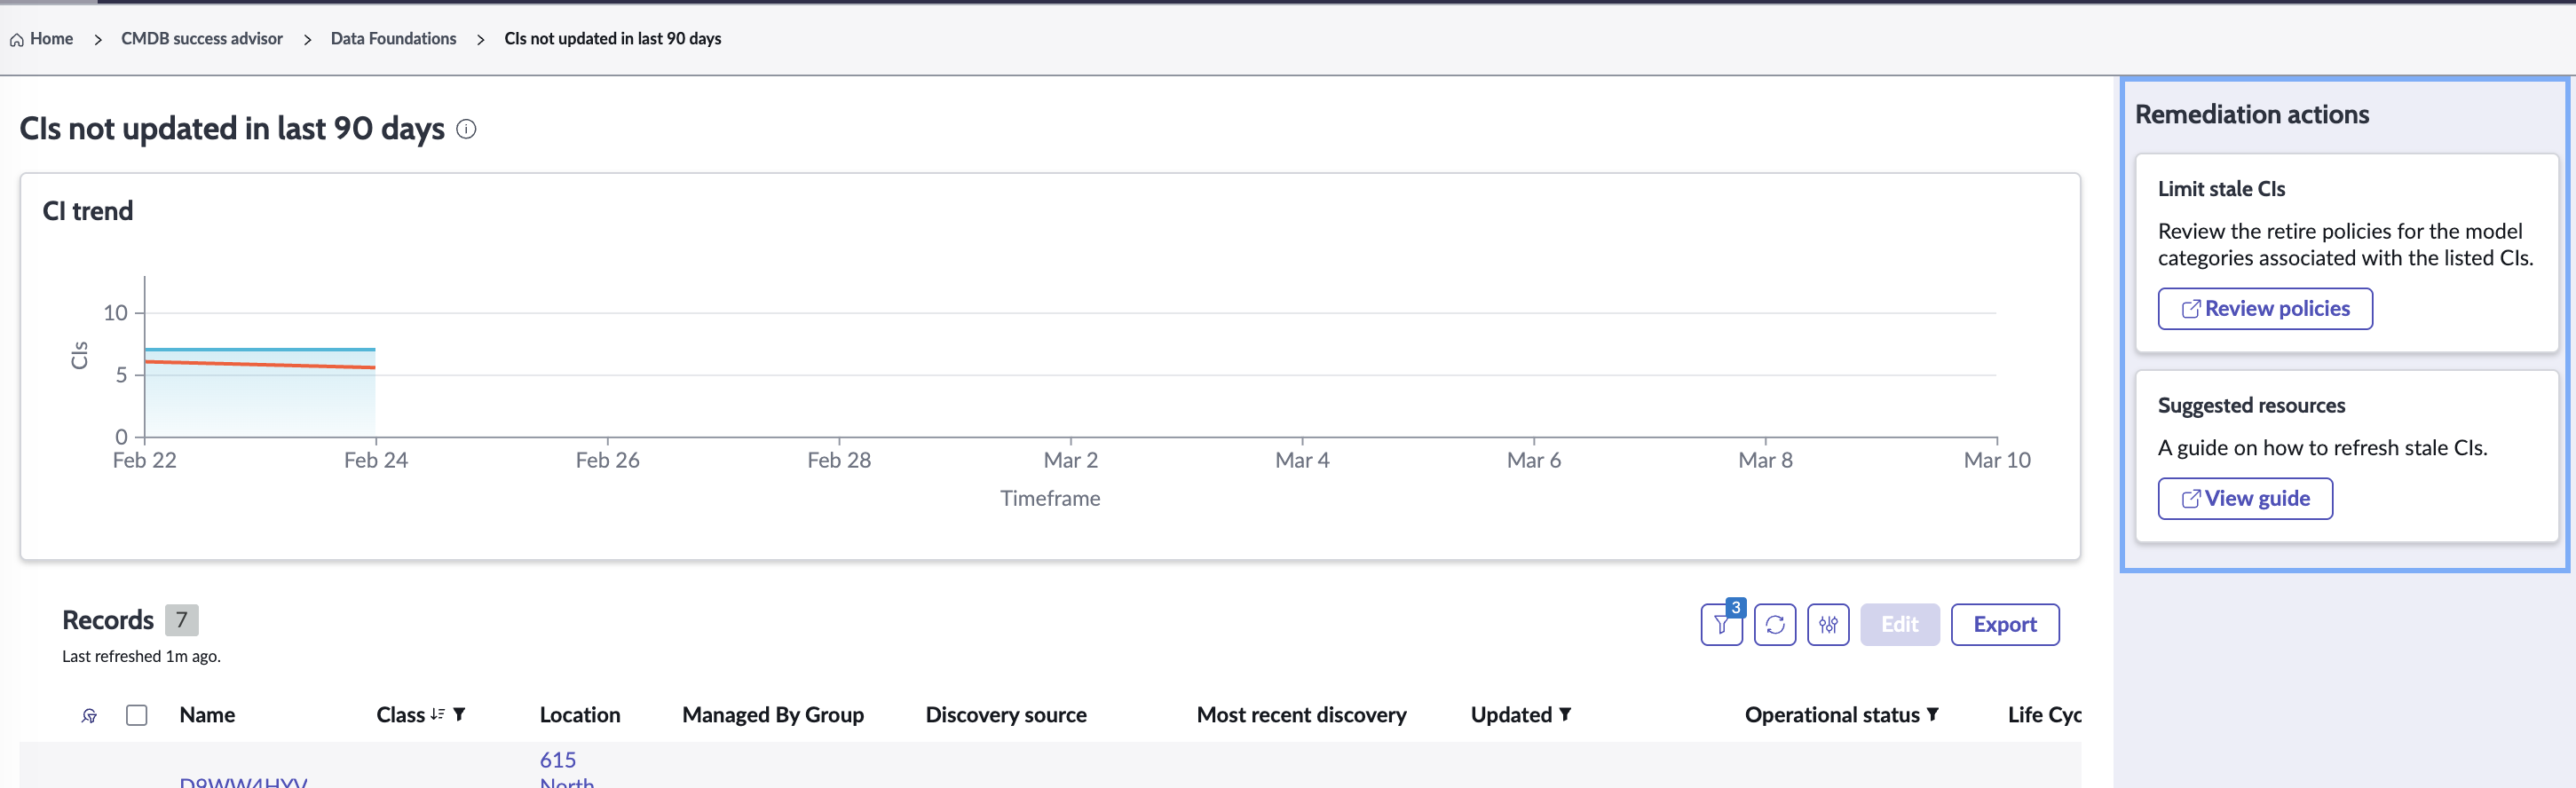Sort by Managed By Group column
2576x788 pixels.
(x=773, y=715)
